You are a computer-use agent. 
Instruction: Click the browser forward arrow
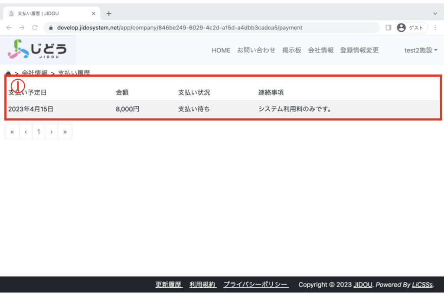coord(22,27)
